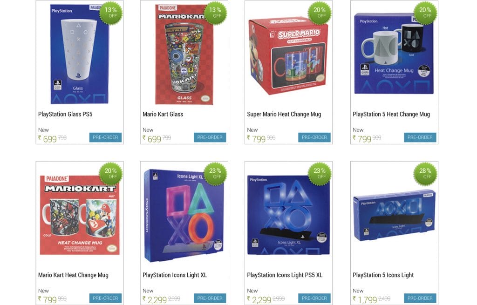Click the 28% off badge on PlayStation 5 Icons Light
The height and width of the screenshot is (305, 477).
point(425,174)
